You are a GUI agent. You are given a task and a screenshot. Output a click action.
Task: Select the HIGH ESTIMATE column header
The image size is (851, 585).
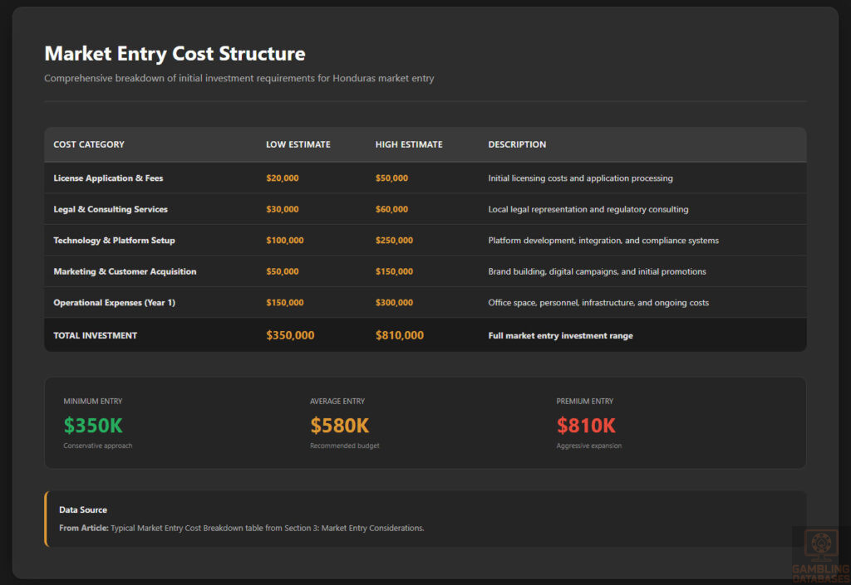pos(409,144)
